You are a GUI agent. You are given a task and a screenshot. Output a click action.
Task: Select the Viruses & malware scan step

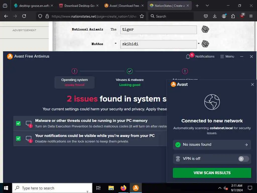tap(130, 82)
